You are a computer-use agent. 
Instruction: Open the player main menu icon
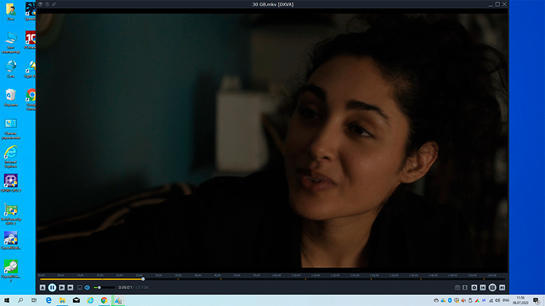[40, 4]
